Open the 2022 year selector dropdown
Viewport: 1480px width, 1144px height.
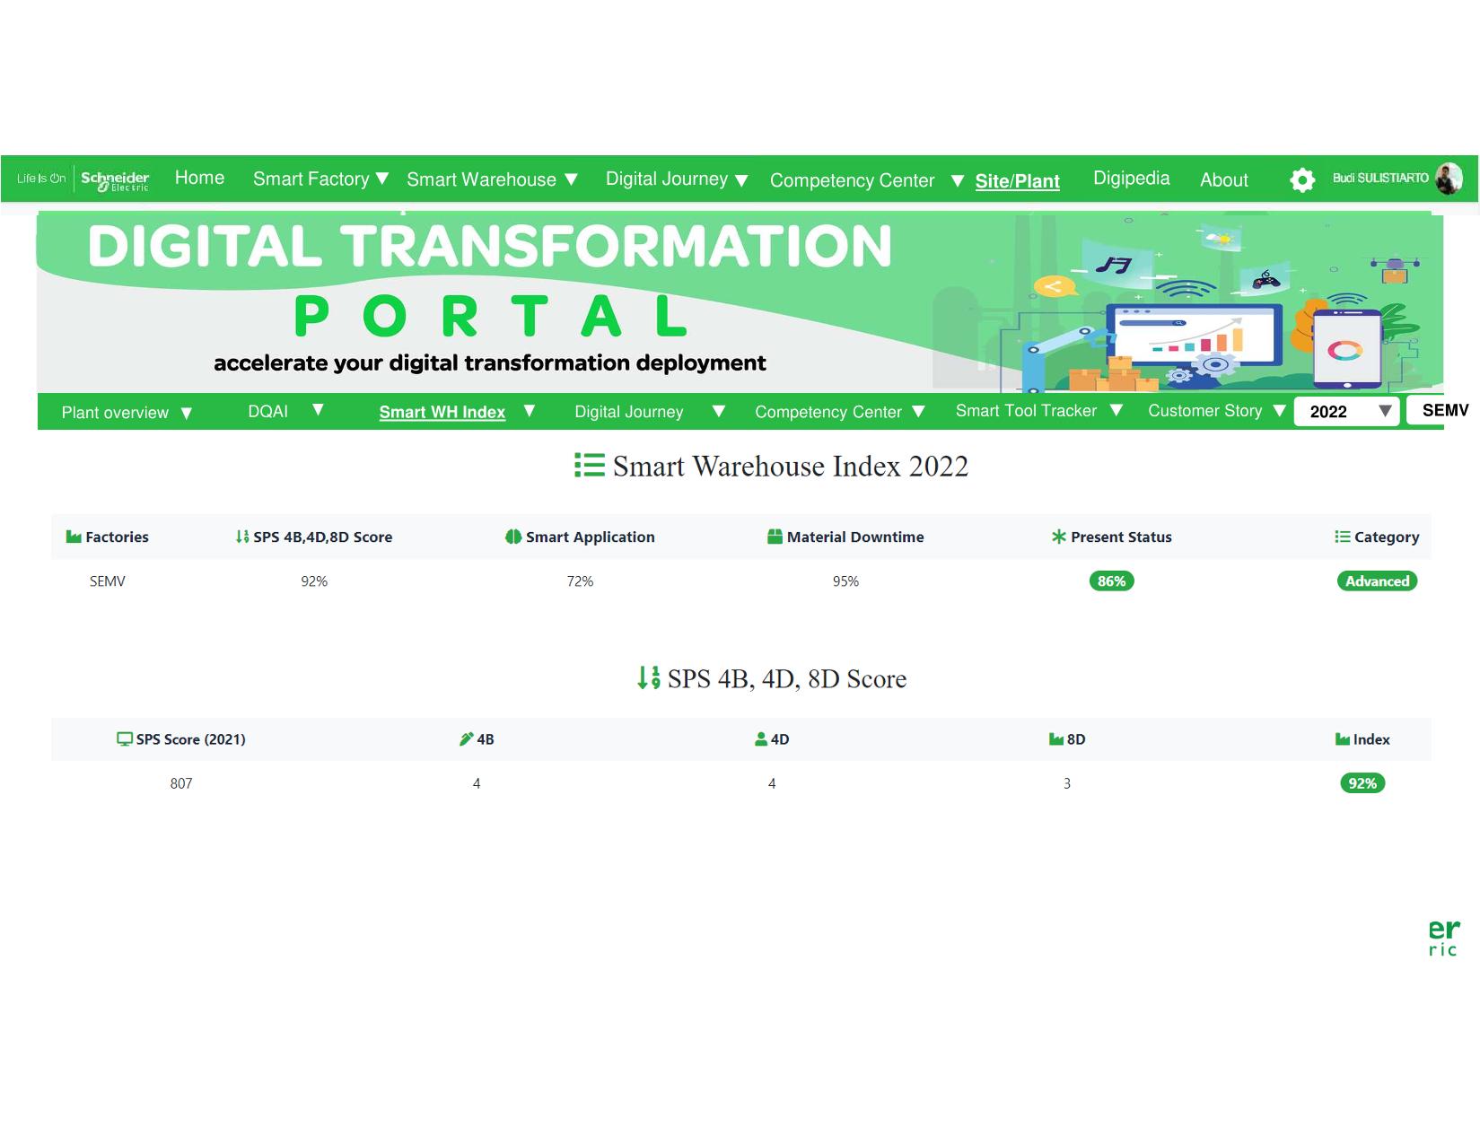1346,411
